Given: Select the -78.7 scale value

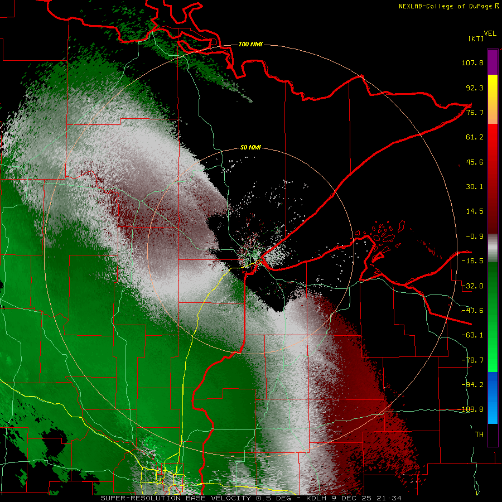Looking at the screenshot, I should 472,360.
